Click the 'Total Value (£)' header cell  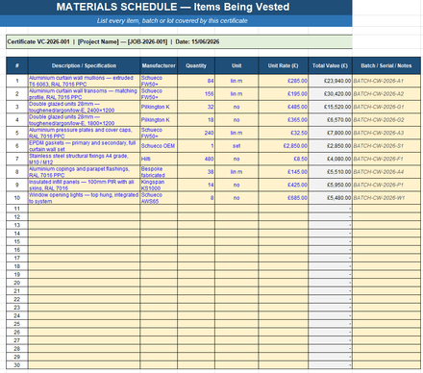pos(330,65)
